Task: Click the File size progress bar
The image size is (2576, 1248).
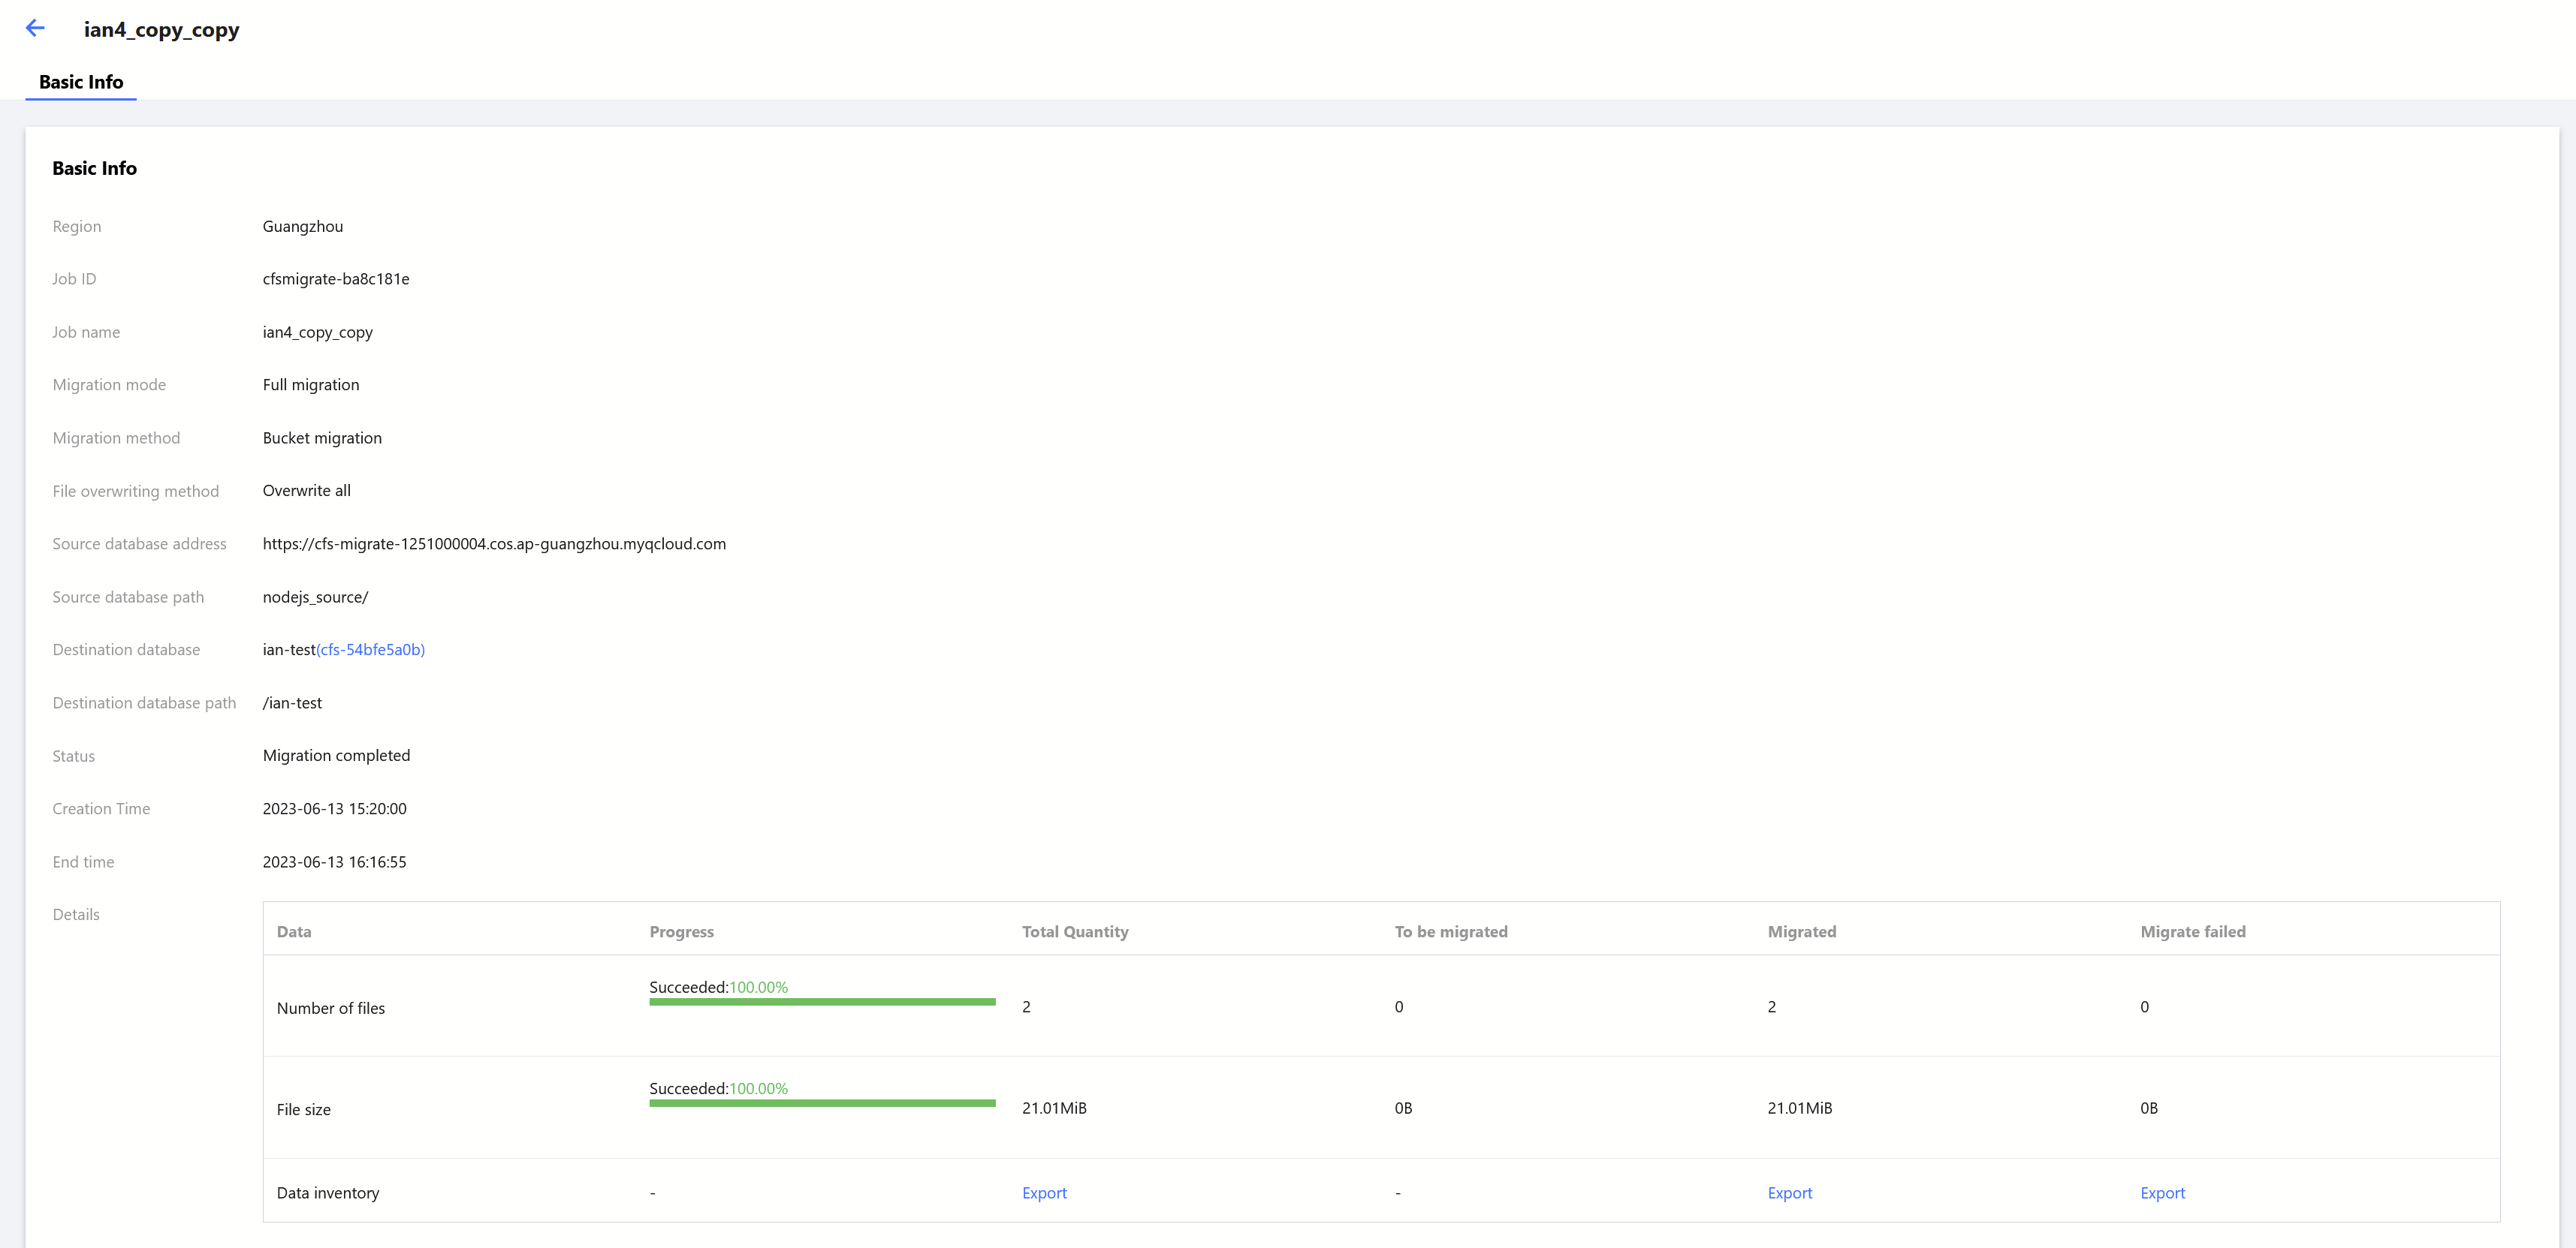Action: pyautogui.click(x=822, y=1103)
